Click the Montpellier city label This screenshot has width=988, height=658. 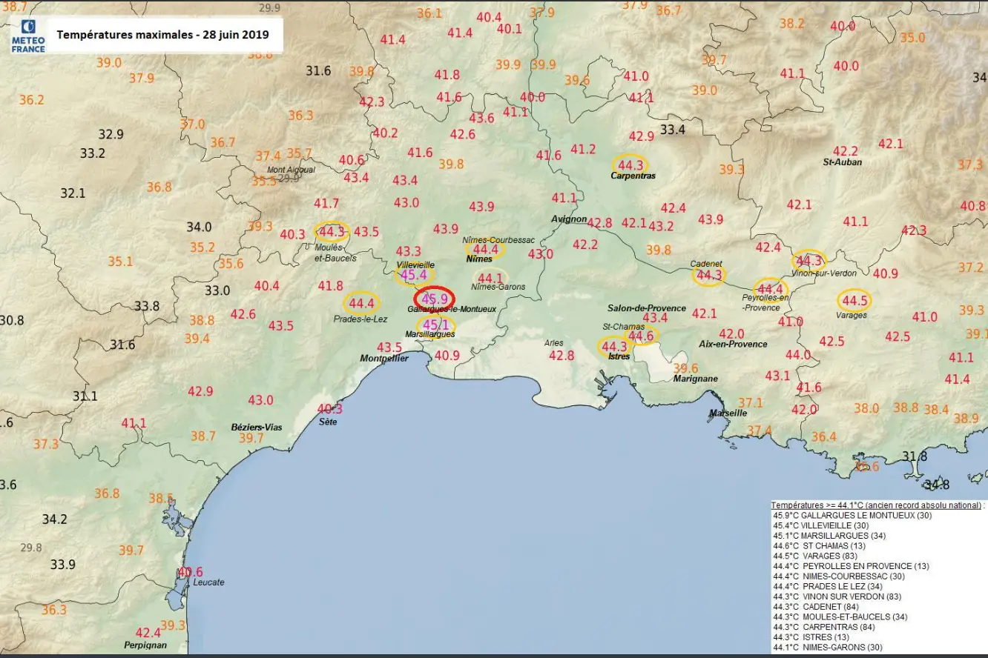point(383,358)
